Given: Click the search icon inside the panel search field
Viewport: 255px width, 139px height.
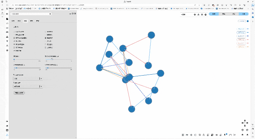Looking at the screenshot, I should pyautogui.click(x=50, y=14).
